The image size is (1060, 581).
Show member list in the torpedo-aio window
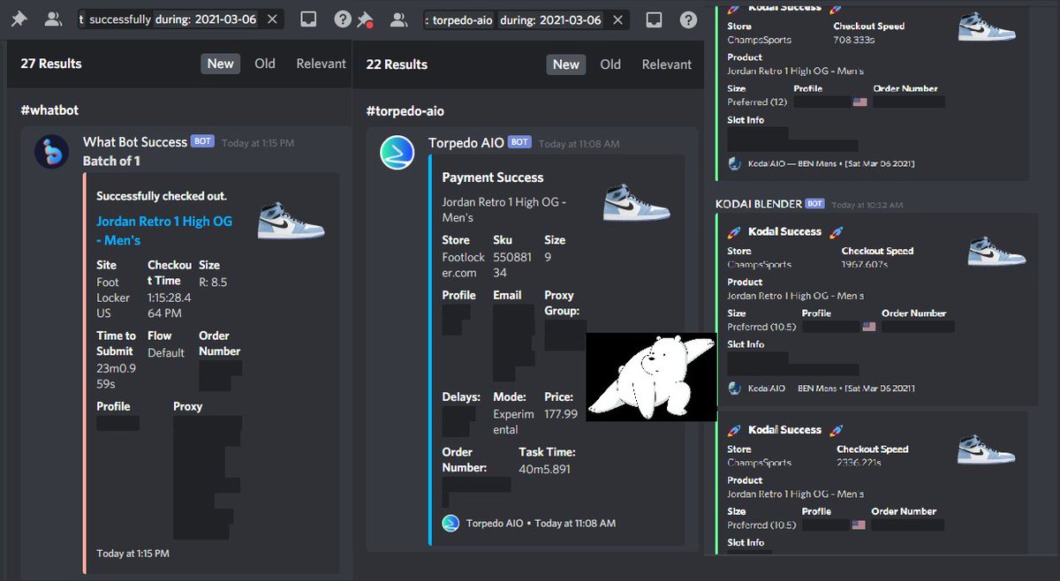coord(398,19)
